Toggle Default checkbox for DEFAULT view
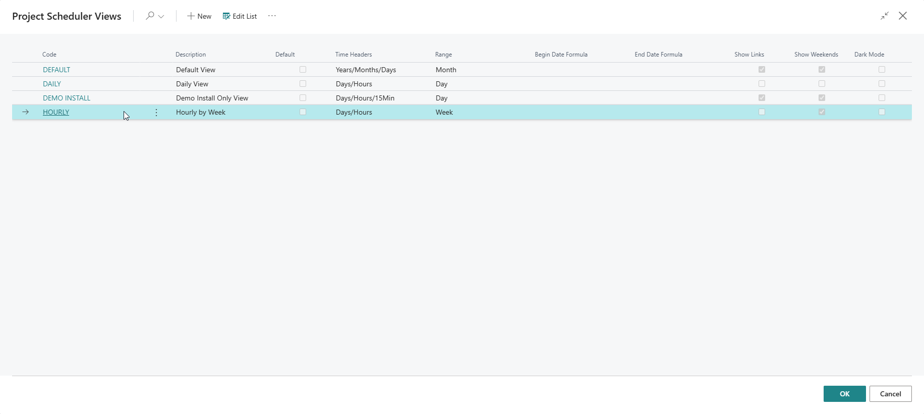This screenshot has width=924, height=414. click(303, 70)
